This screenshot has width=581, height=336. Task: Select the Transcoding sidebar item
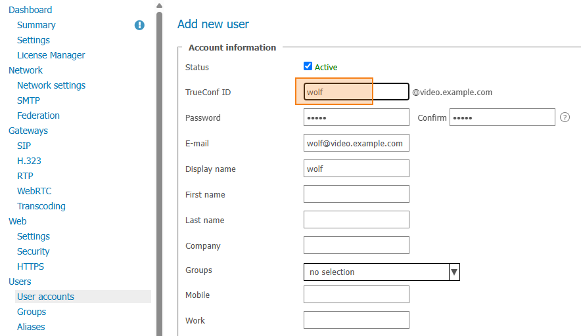point(41,206)
